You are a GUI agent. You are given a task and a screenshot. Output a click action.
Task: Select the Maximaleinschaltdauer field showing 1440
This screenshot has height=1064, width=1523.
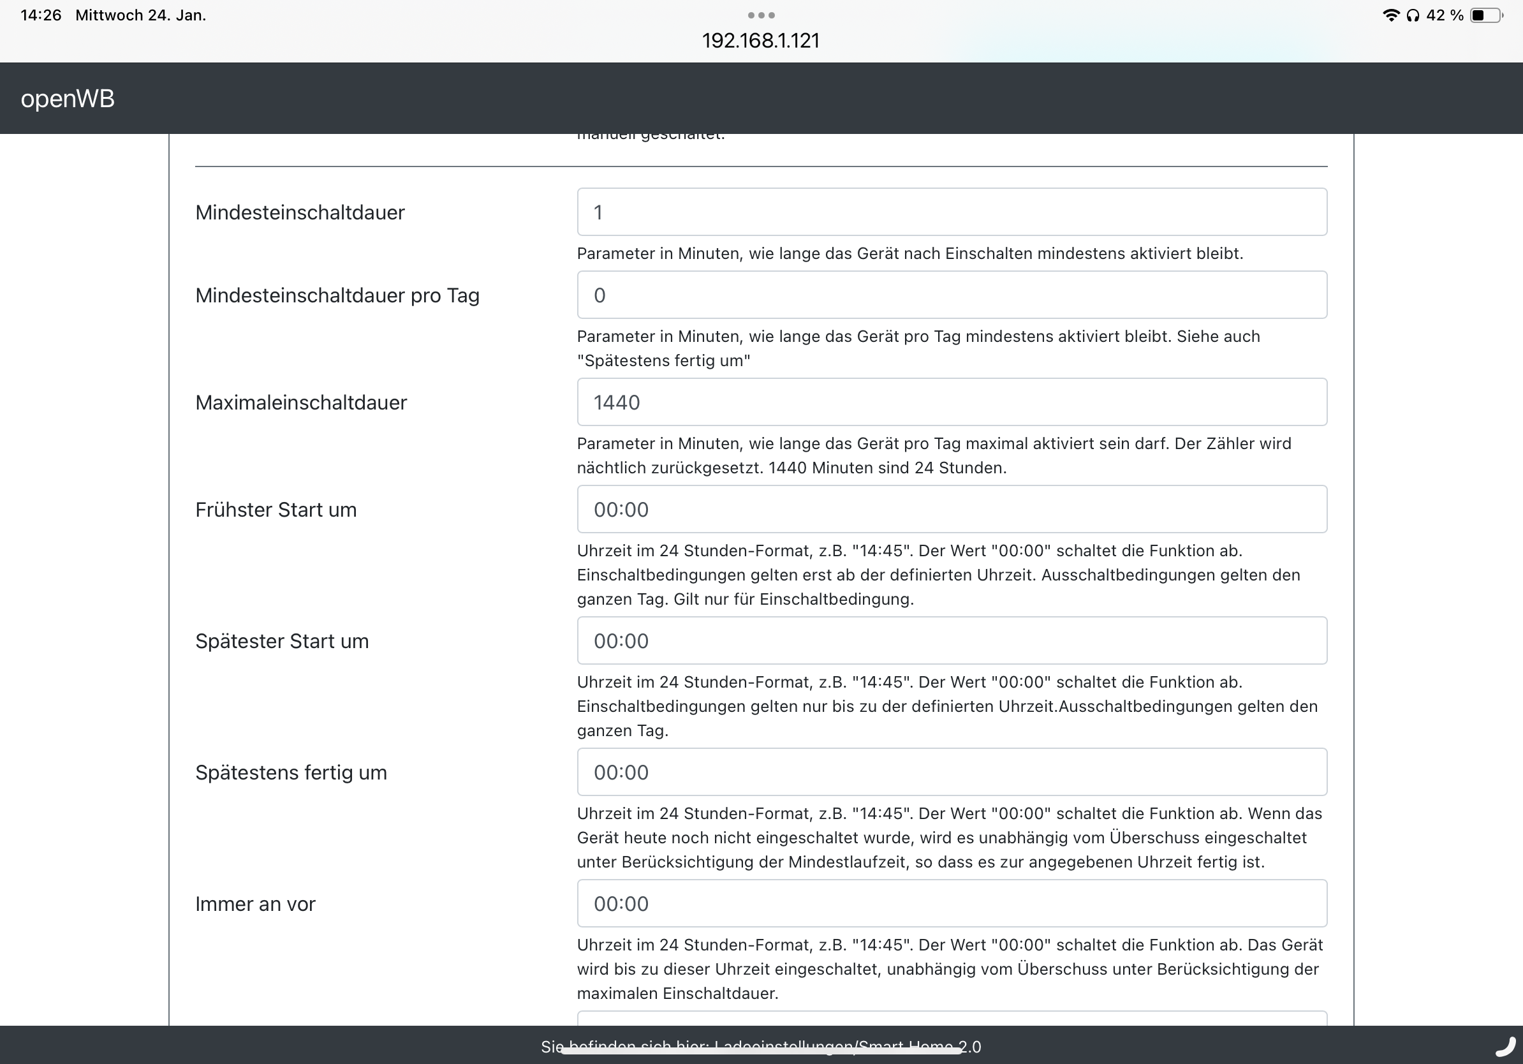coord(951,403)
